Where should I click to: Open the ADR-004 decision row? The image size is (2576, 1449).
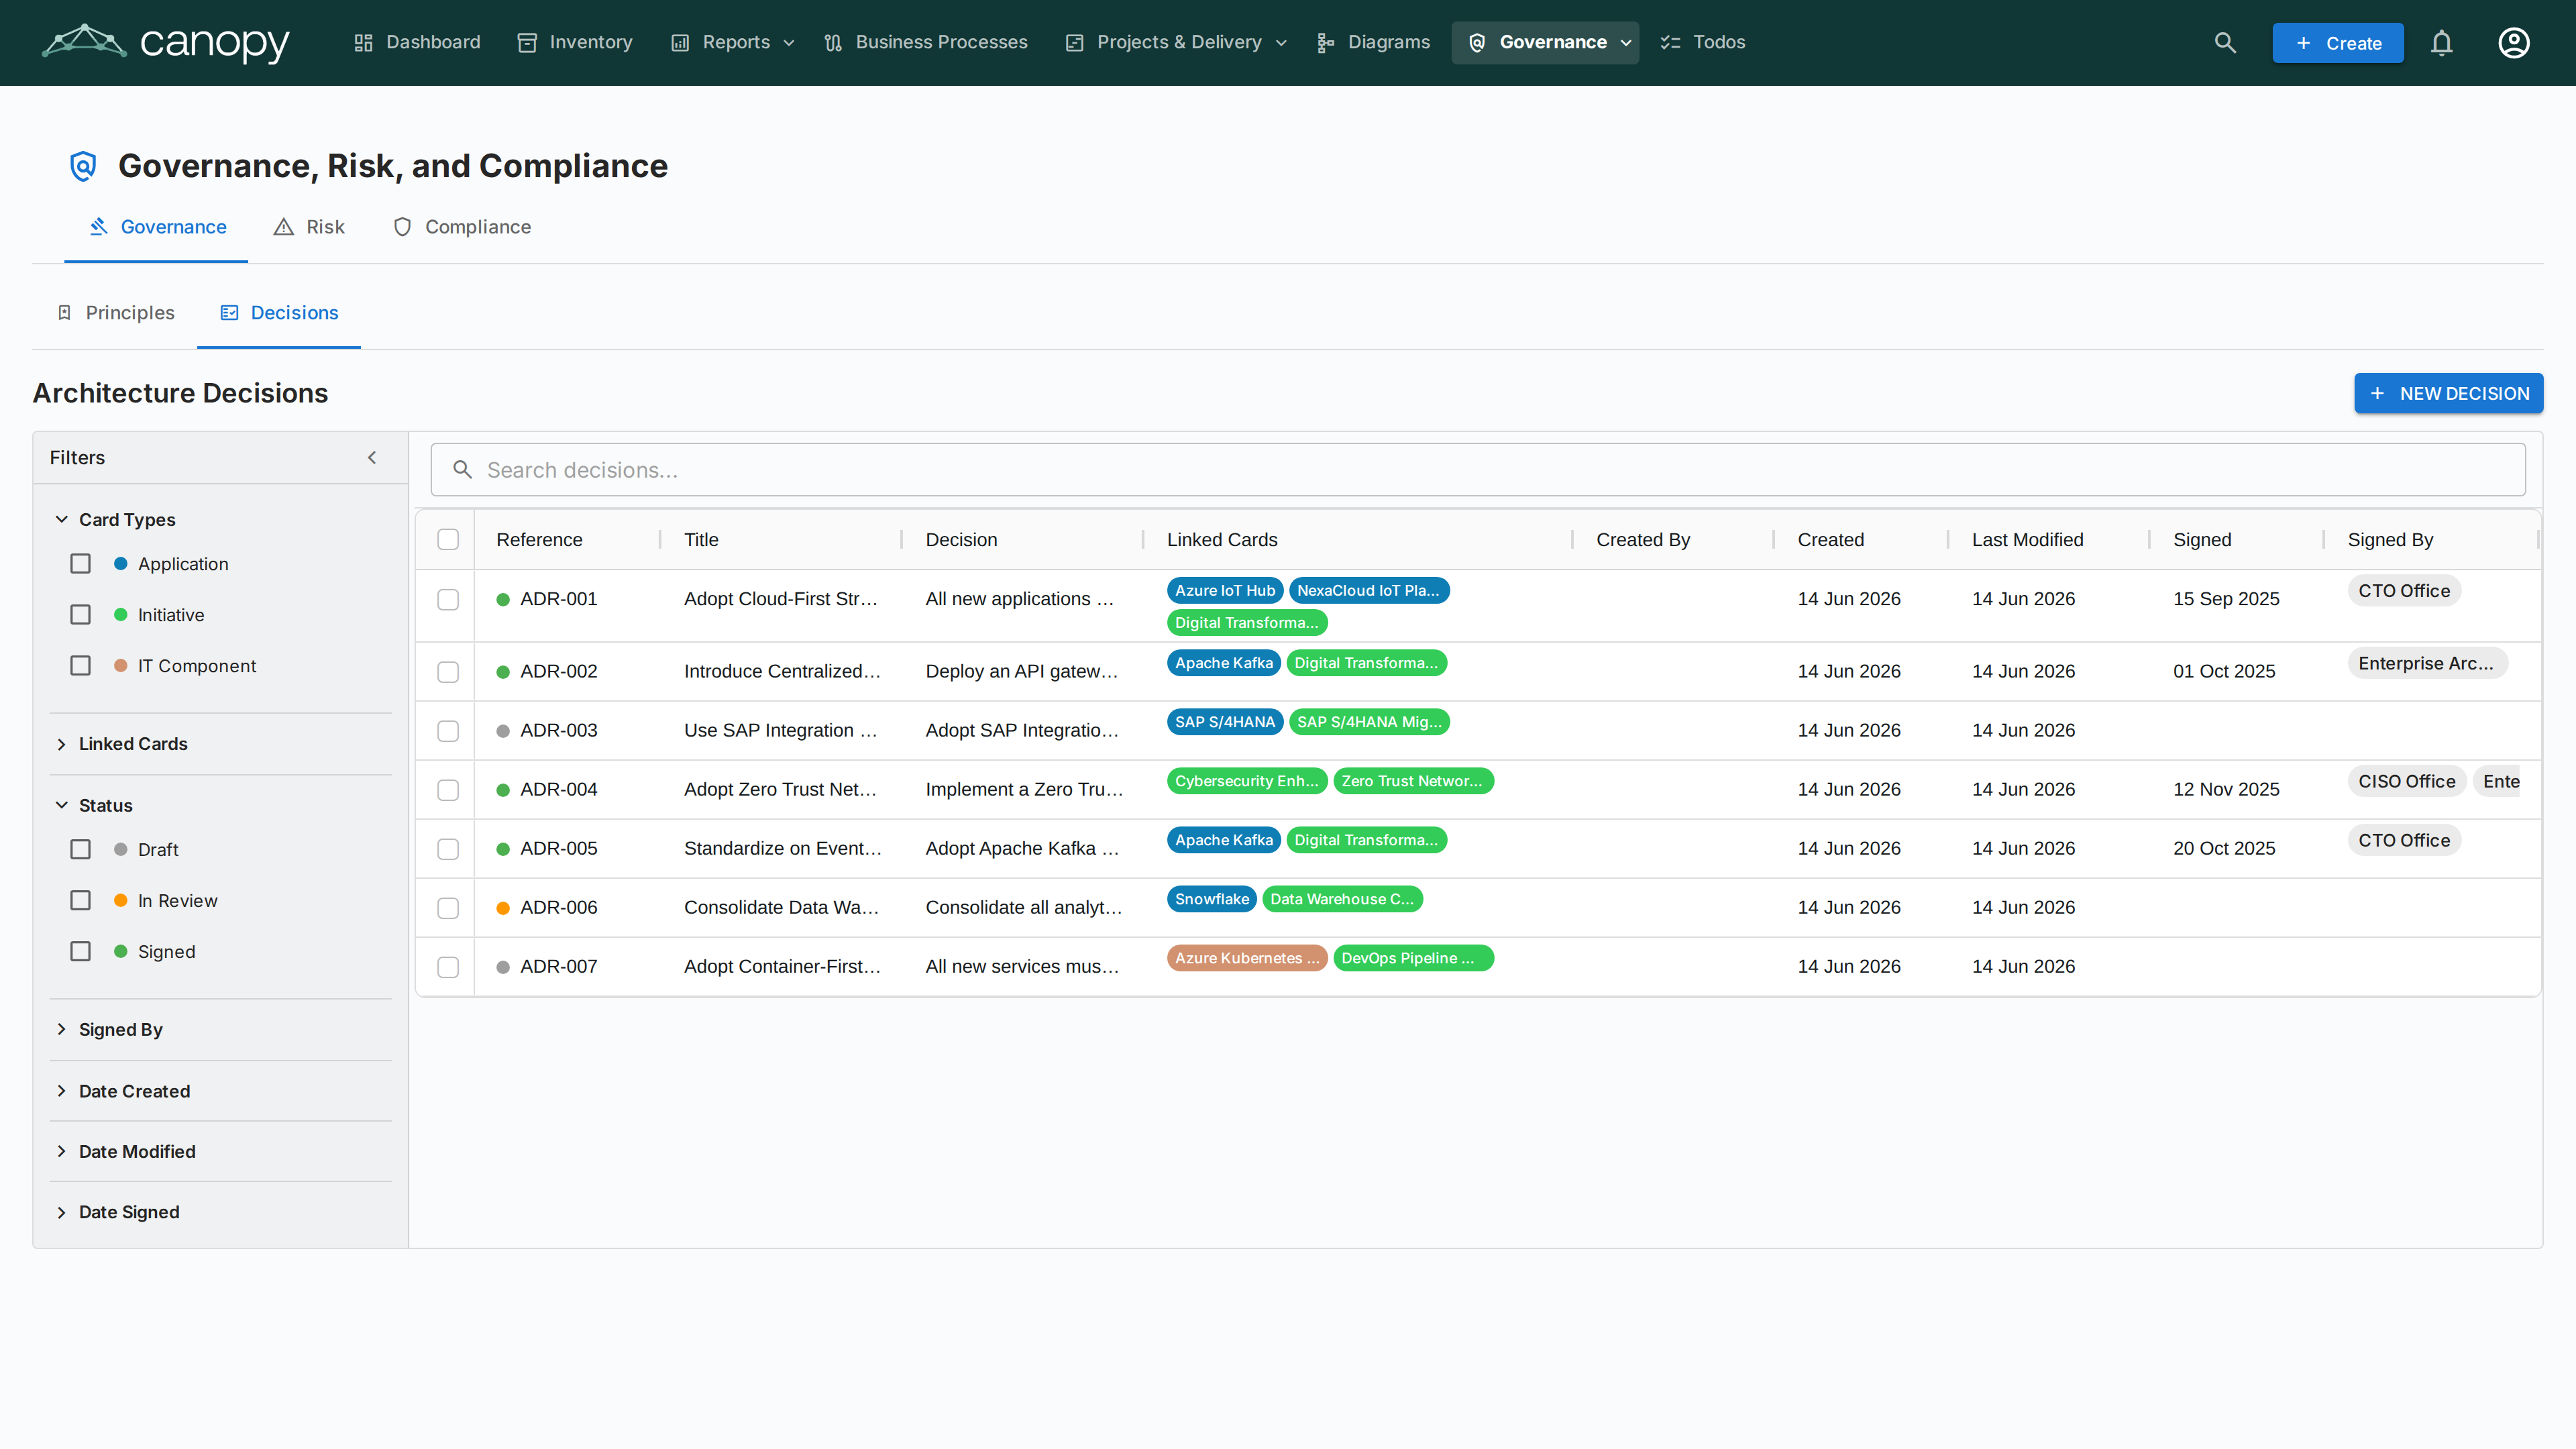1478,790
